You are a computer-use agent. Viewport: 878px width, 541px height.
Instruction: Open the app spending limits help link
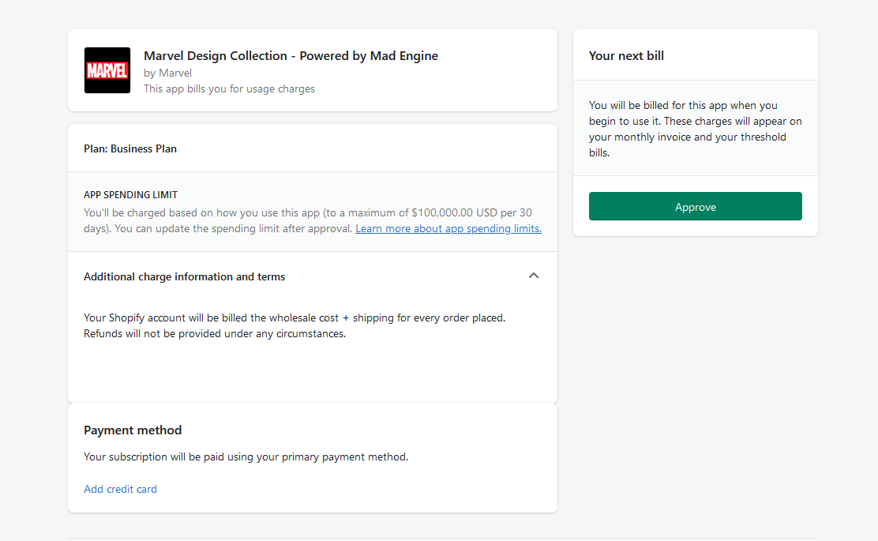coord(448,228)
